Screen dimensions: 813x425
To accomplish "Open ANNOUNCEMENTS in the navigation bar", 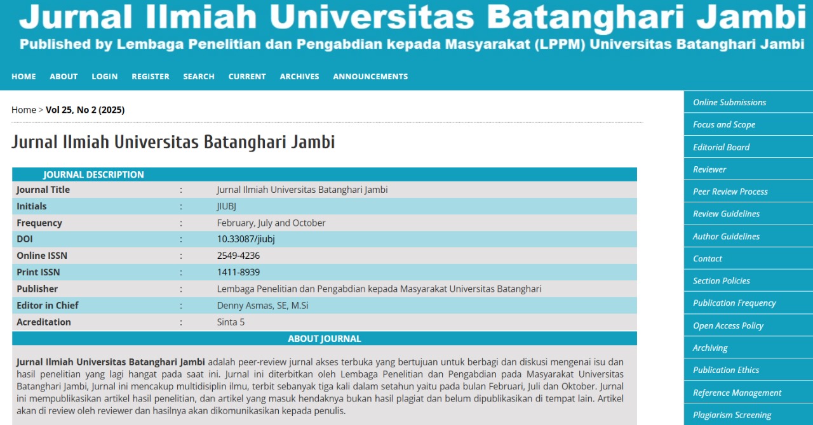I will pos(370,77).
